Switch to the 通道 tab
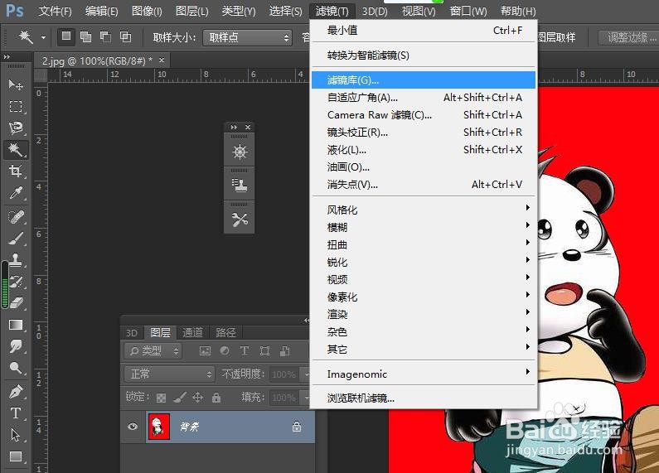 pos(192,333)
